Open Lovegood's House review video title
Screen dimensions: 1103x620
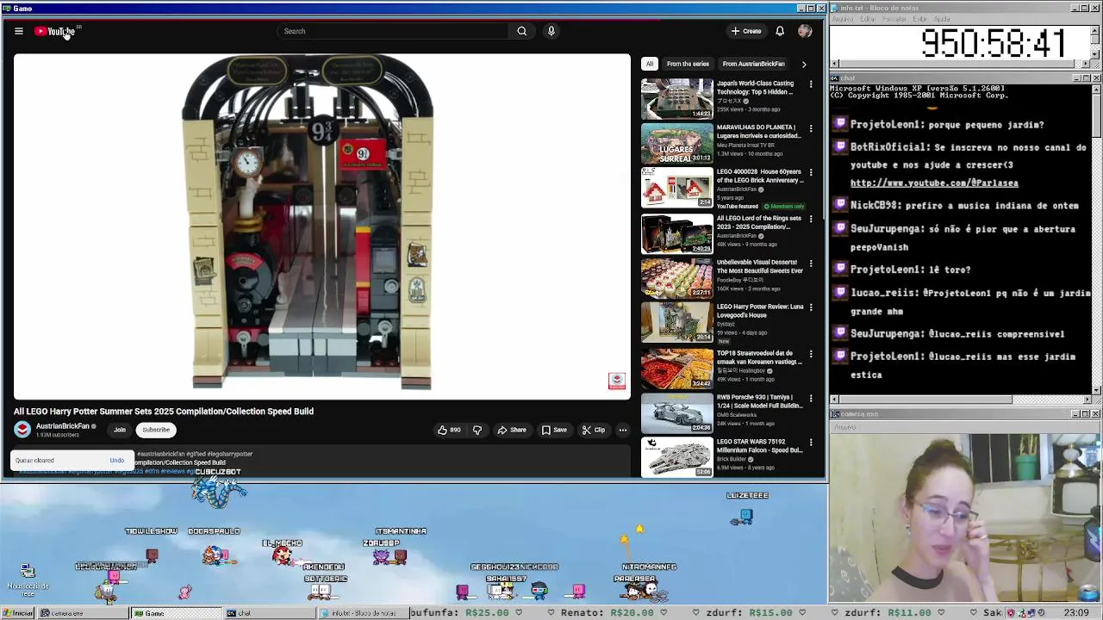(760, 311)
